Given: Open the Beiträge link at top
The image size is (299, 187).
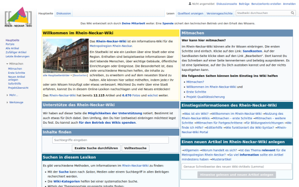Looking at the screenshot, I should point(244,4).
